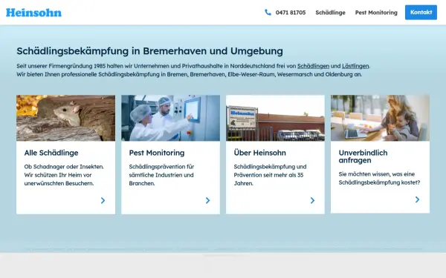Screen dimensions: 446x278
Task: Click the phone icon in the header
Action: (x=268, y=12)
